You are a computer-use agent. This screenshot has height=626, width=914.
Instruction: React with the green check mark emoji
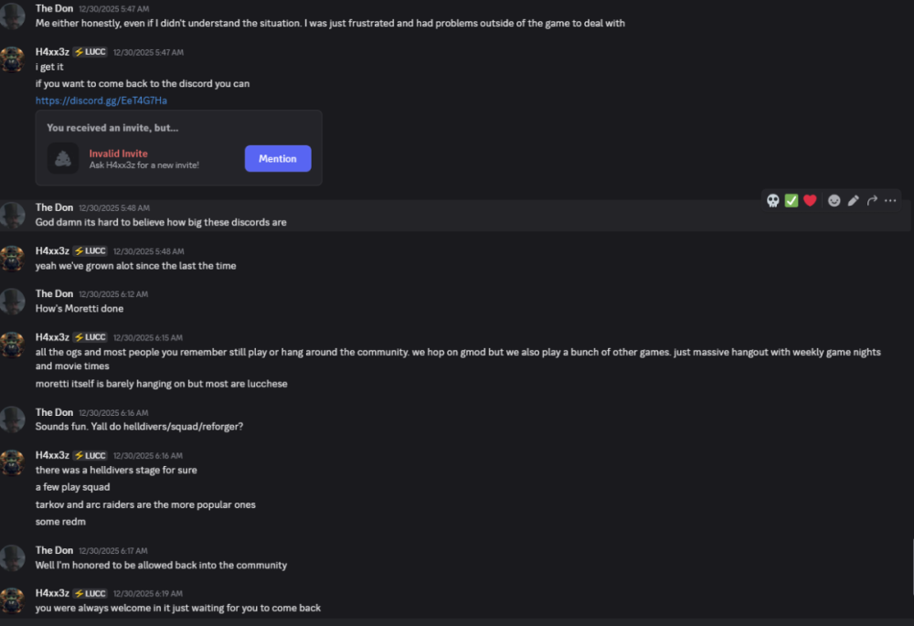click(x=792, y=200)
